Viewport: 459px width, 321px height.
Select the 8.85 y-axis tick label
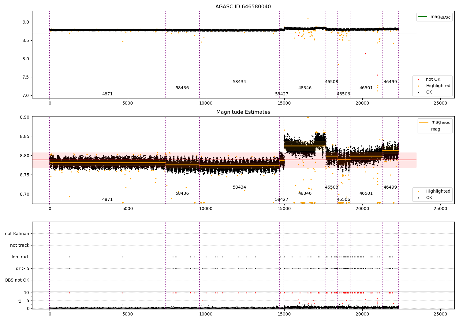24,136
